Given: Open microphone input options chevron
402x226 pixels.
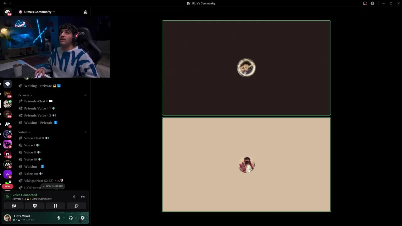Looking at the screenshot, I should point(64,218).
